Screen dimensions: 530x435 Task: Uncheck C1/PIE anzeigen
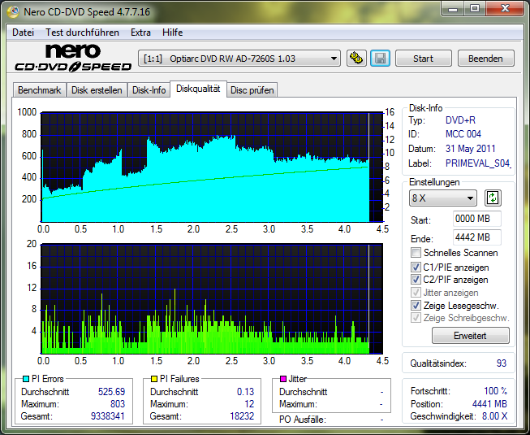(x=416, y=267)
